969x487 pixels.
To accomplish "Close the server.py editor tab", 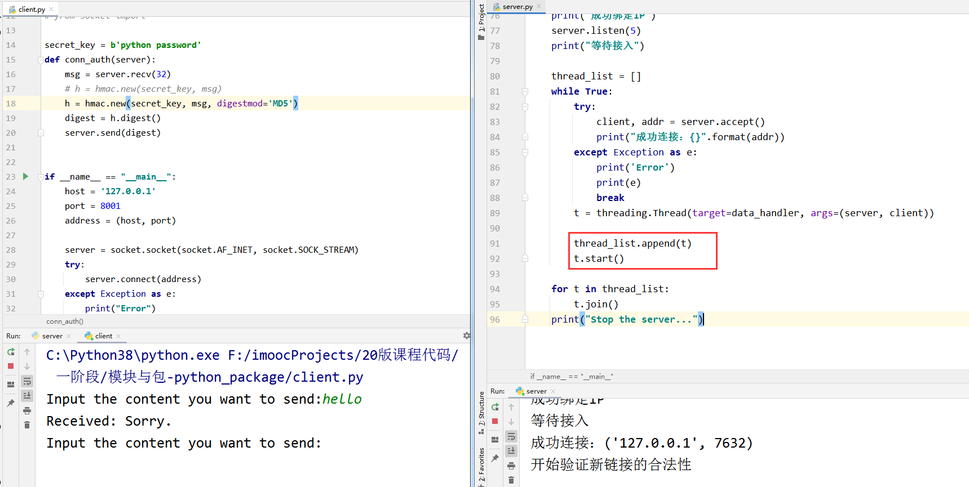I will coord(539,6).
